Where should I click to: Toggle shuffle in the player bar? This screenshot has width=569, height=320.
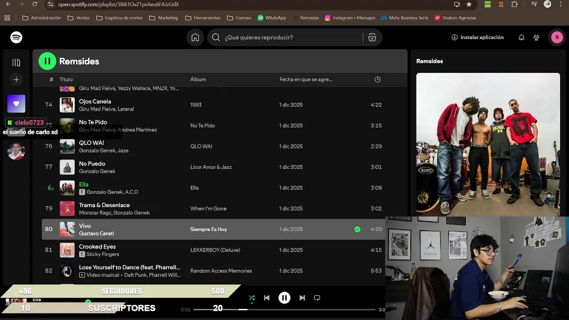252,298
